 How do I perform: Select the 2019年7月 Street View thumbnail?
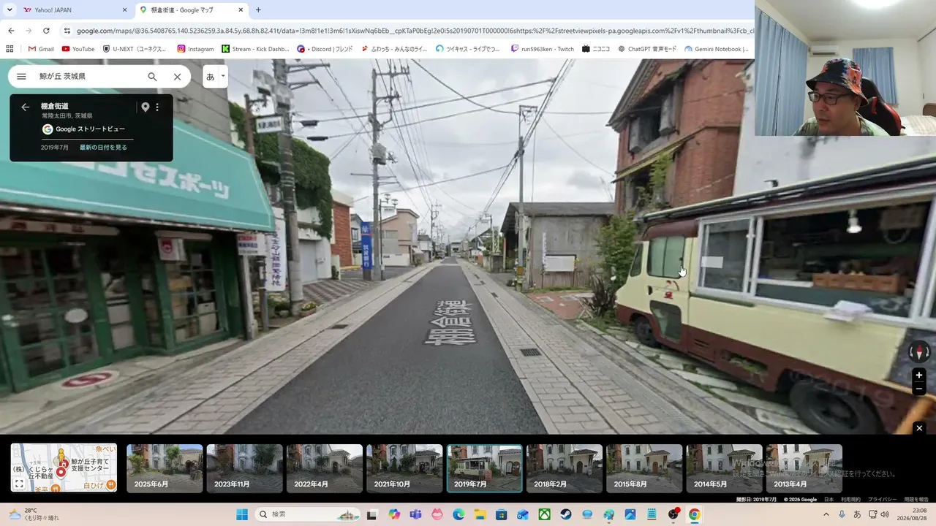tap(485, 468)
